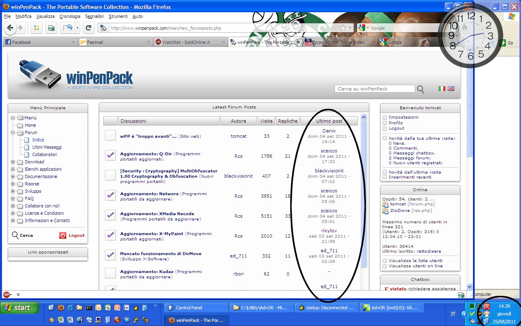The width and height of the screenshot is (521, 326).
Task: Switch to the Watchlist - SoldiOnline.it tab
Action: point(190,42)
